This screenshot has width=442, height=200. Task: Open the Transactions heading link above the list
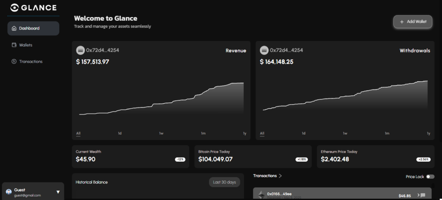pyautogui.click(x=268, y=176)
